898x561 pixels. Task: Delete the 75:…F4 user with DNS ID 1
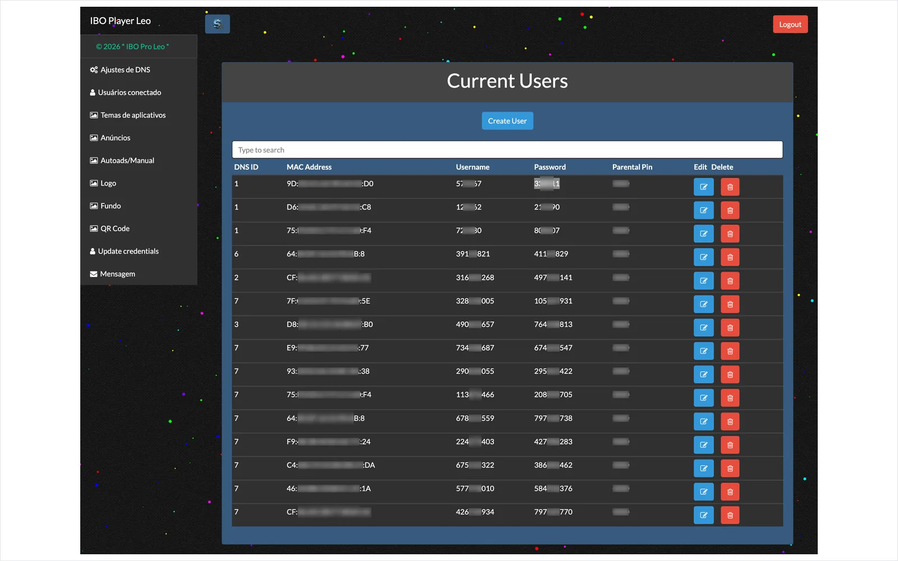[730, 234]
